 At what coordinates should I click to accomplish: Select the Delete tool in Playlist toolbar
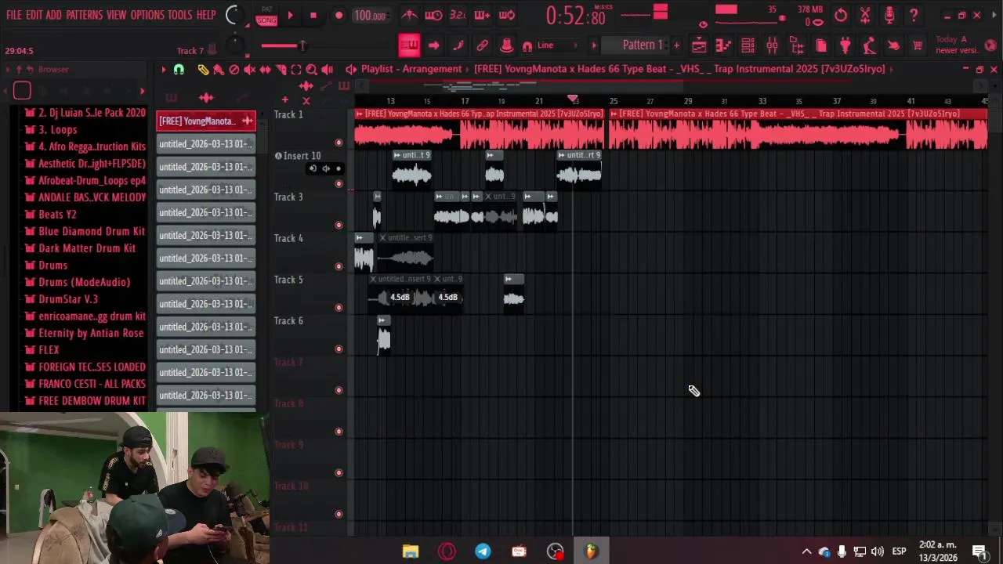point(234,70)
